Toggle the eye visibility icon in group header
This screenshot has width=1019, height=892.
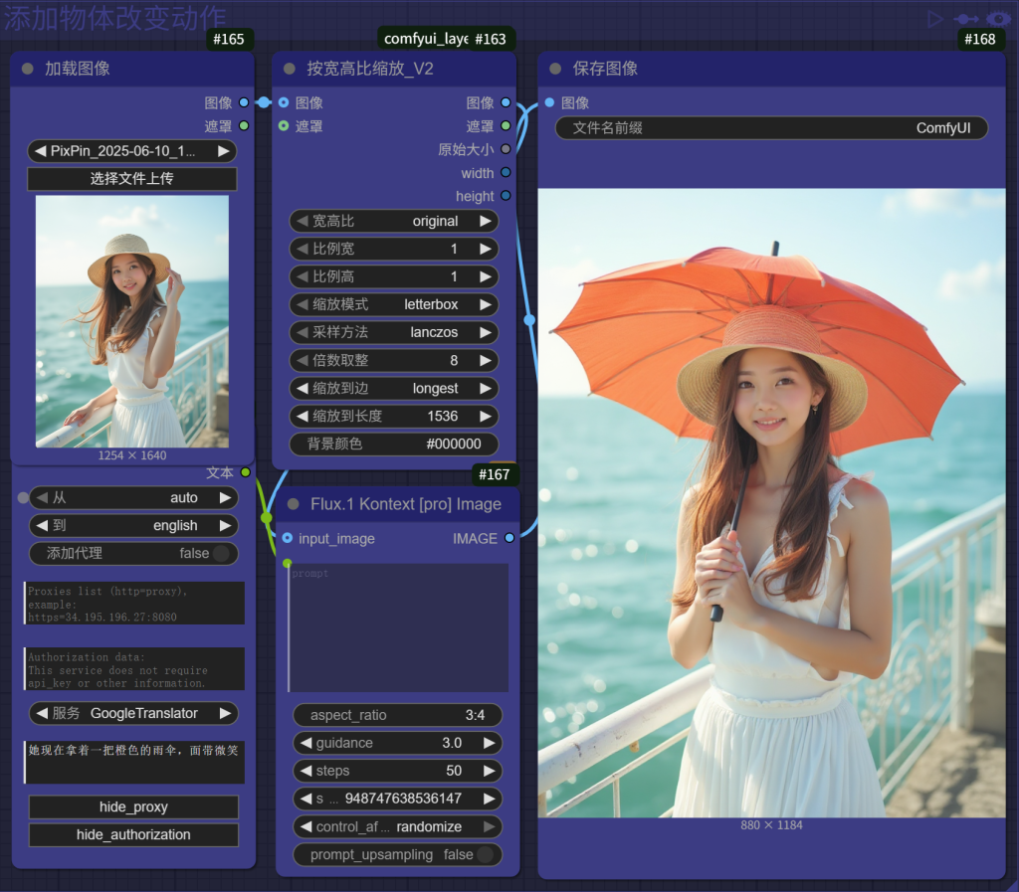click(x=997, y=18)
